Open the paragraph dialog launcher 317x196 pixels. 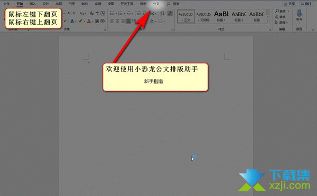pyautogui.click(x=172, y=30)
